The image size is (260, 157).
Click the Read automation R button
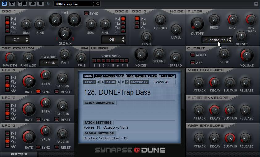click(20, 3)
